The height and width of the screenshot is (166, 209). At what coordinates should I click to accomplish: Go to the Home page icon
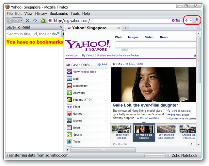(35, 20)
